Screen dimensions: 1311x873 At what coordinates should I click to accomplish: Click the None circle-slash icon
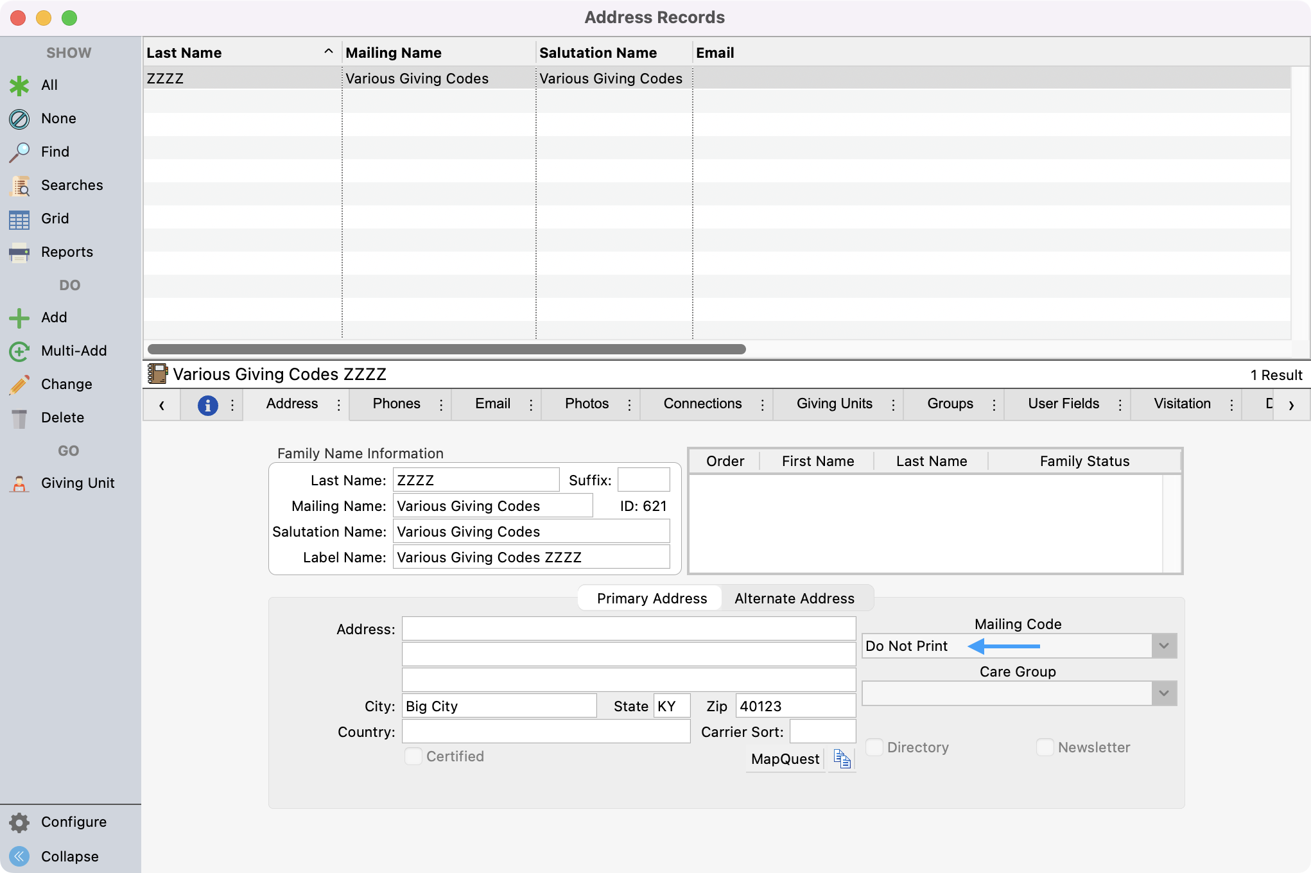point(19,119)
